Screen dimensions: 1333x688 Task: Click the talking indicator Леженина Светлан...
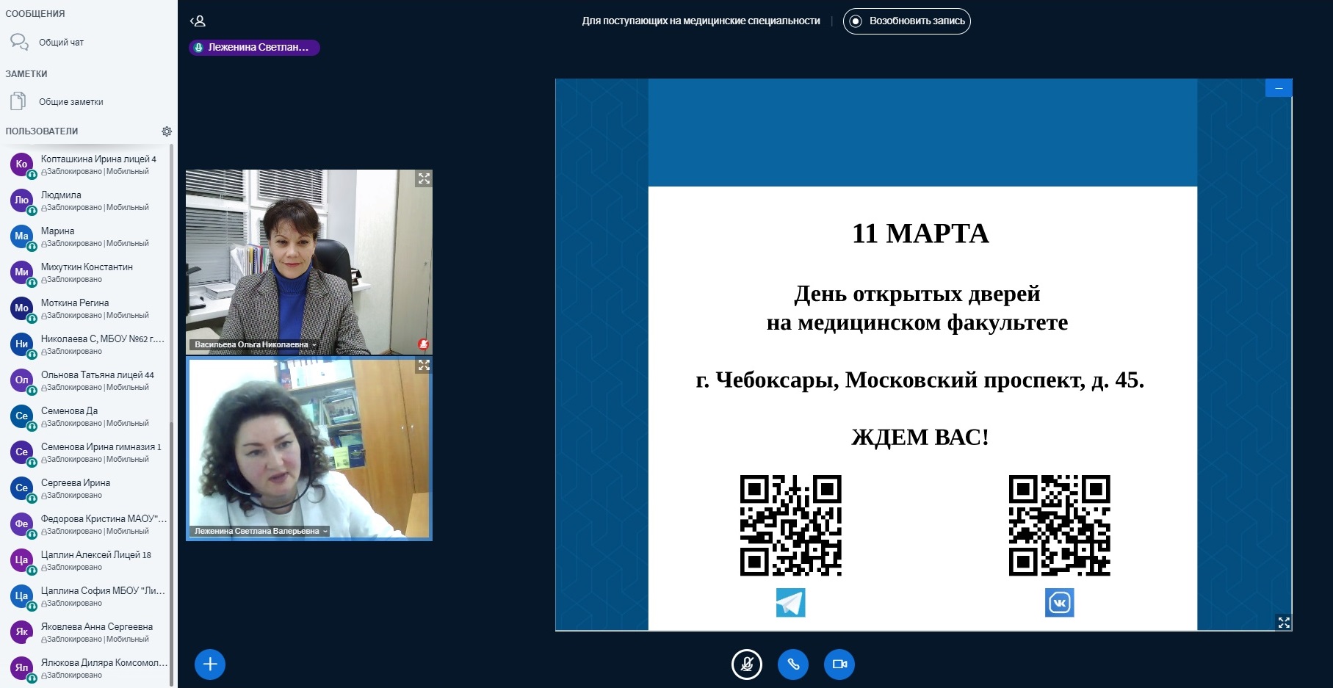[x=254, y=47]
